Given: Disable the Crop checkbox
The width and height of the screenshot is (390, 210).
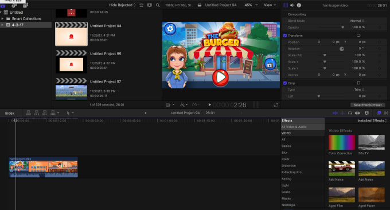Looking at the screenshot, I should point(285,83).
